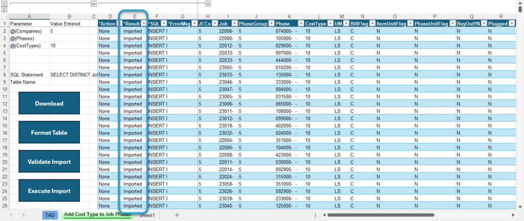The width and height of the screenshot is (524, 221).
Task: Select Job cell 23047-
Action: 228,89
